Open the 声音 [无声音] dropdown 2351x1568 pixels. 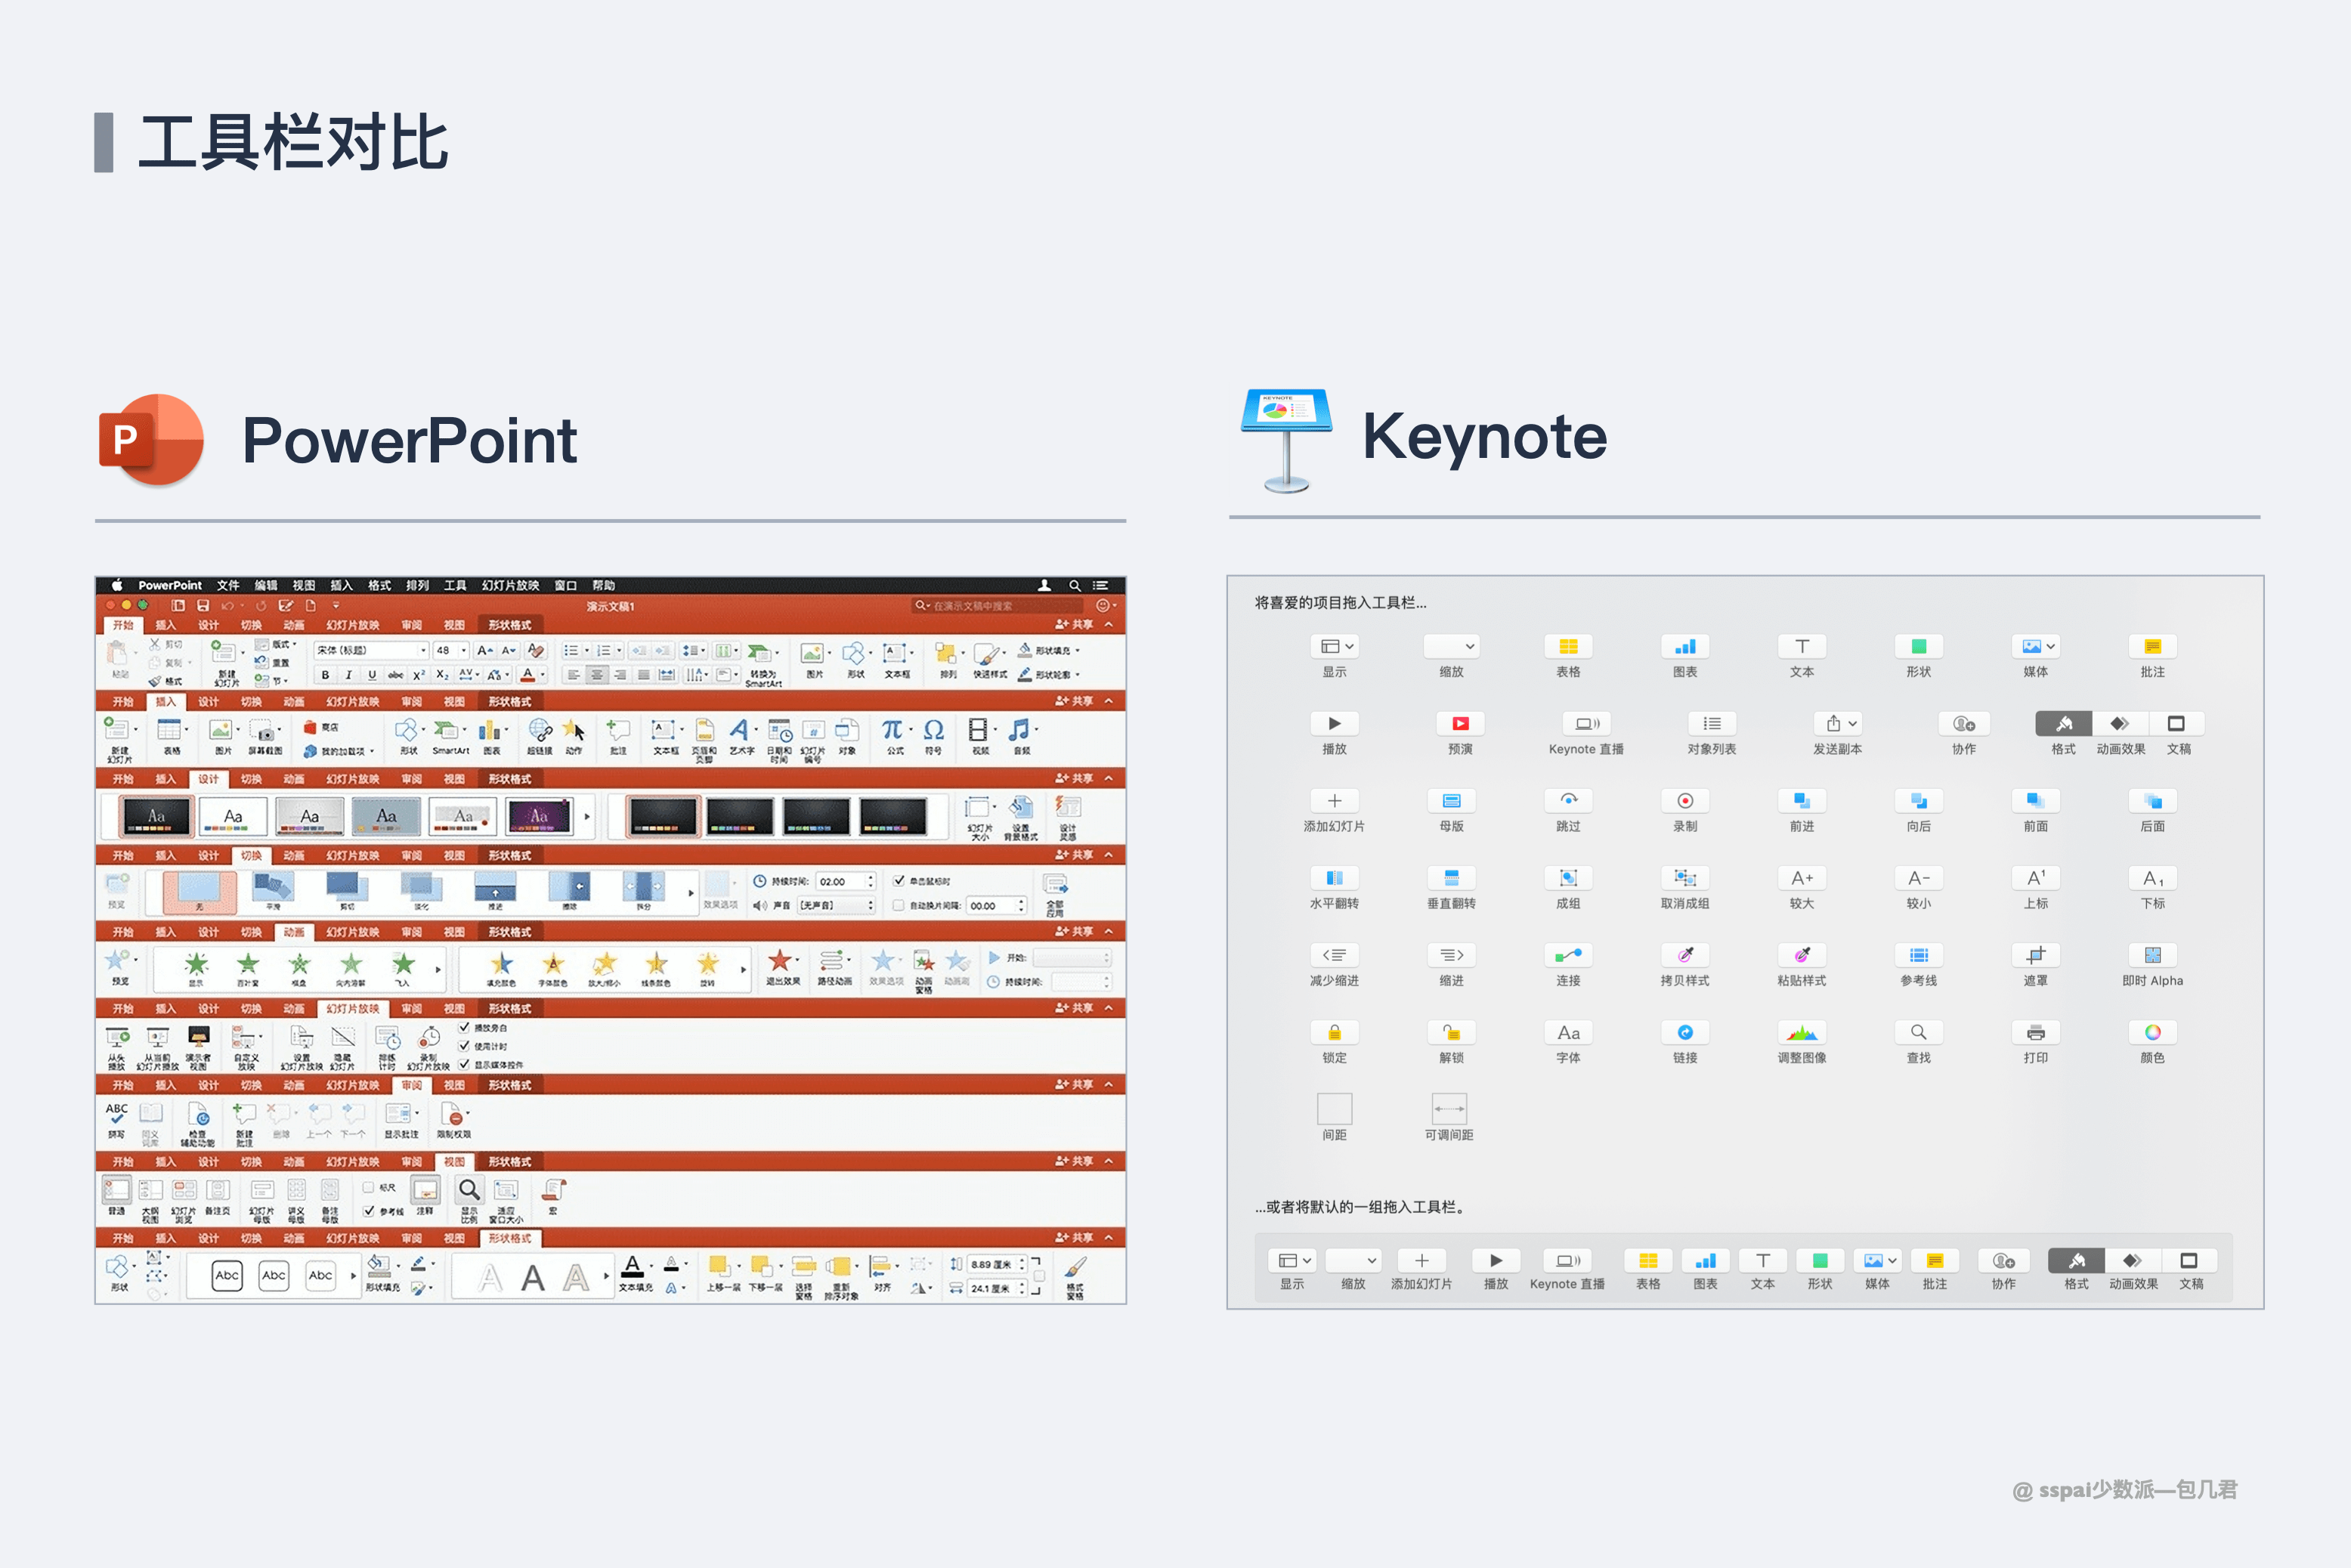[836, 906]
